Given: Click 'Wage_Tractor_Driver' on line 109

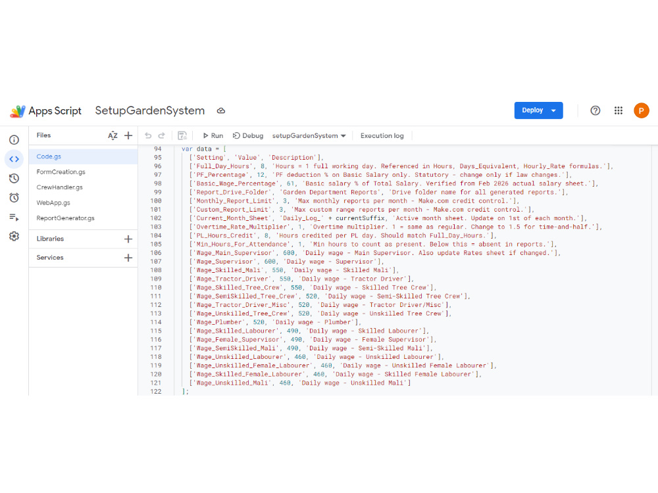Looking at the screenshot, I should coord(232,279).
